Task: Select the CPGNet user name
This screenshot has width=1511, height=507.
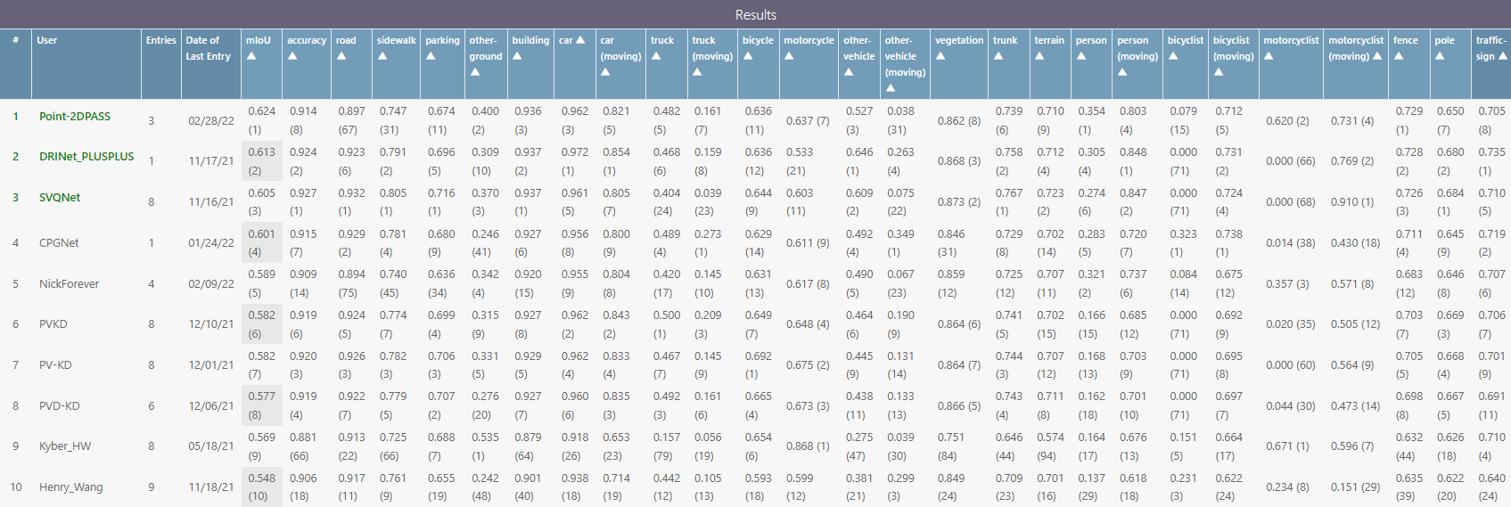Action: [x=59, y=243]
